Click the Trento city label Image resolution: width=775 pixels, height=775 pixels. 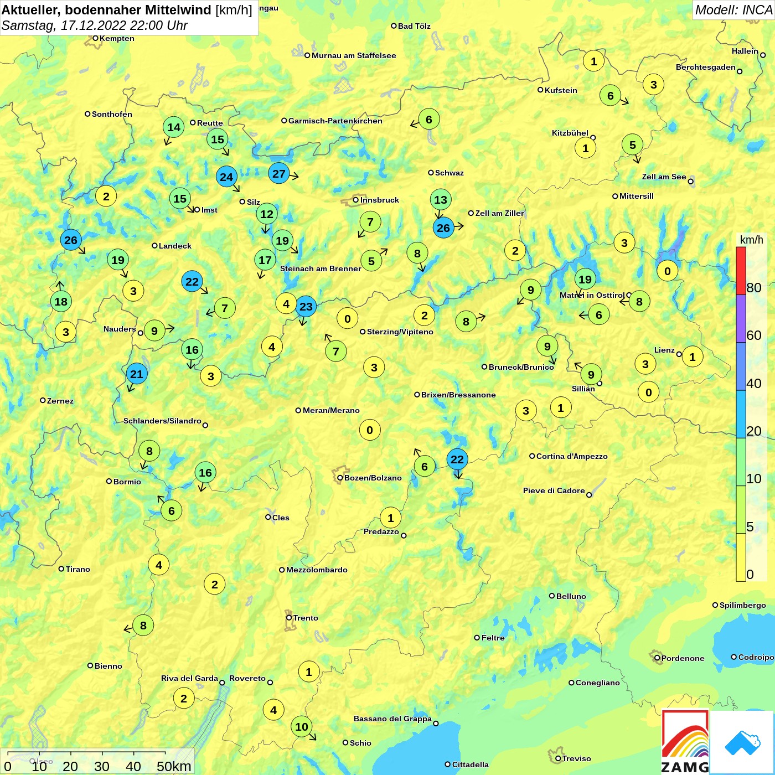tap(306, 618)
